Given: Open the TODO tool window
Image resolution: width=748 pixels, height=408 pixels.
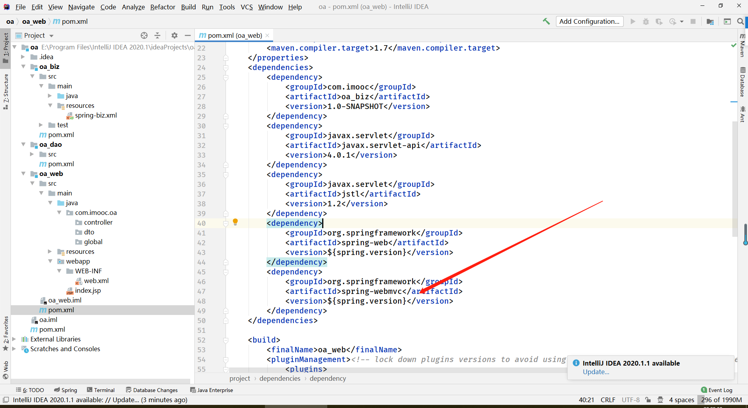Looking at the screenshot, I should [x=30, y=390].
